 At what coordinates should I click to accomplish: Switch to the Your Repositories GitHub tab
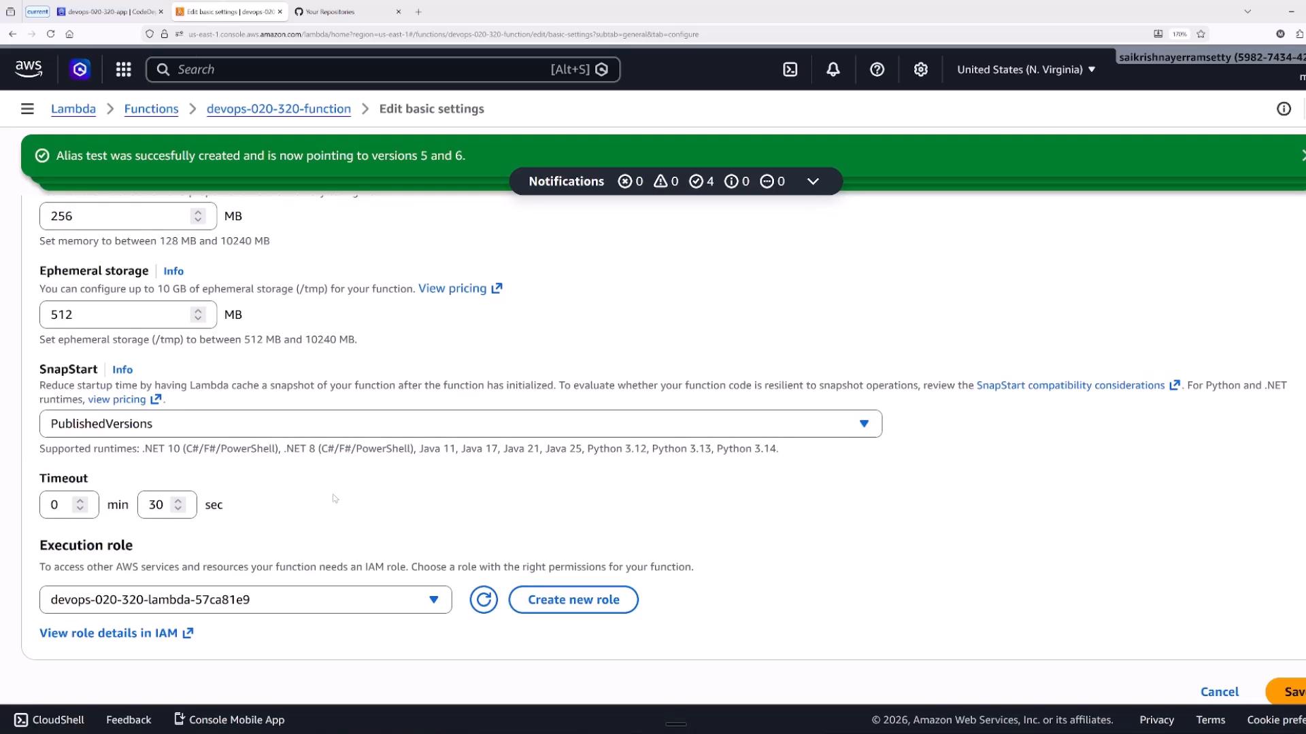click(x=347, y=12)
